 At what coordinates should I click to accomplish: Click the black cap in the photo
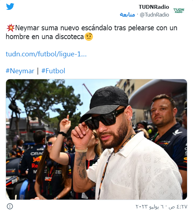105,103
